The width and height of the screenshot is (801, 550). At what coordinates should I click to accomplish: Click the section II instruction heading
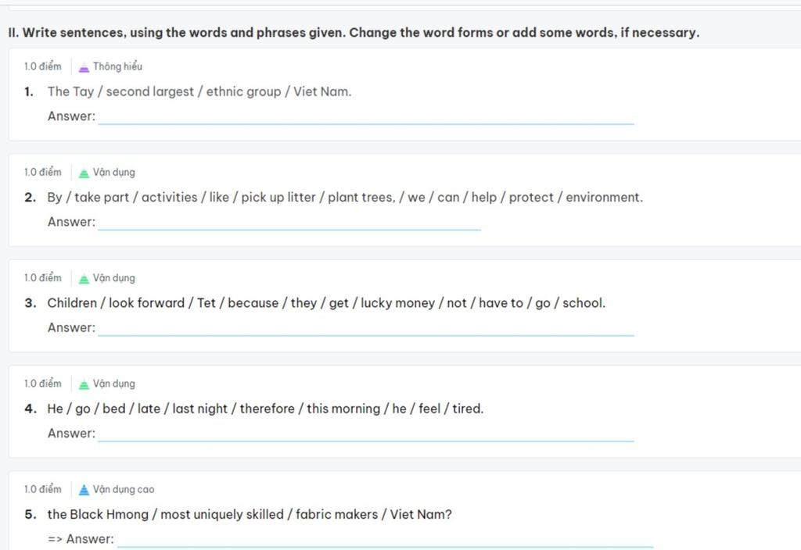pyautogui.click(x=353, y=33)
